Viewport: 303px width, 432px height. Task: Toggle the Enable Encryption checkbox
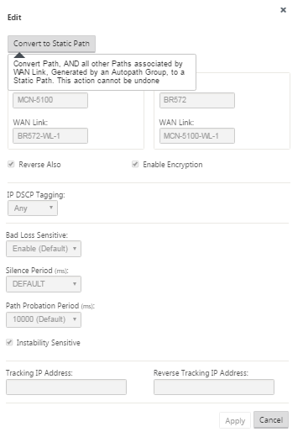[x=135, y=164]
